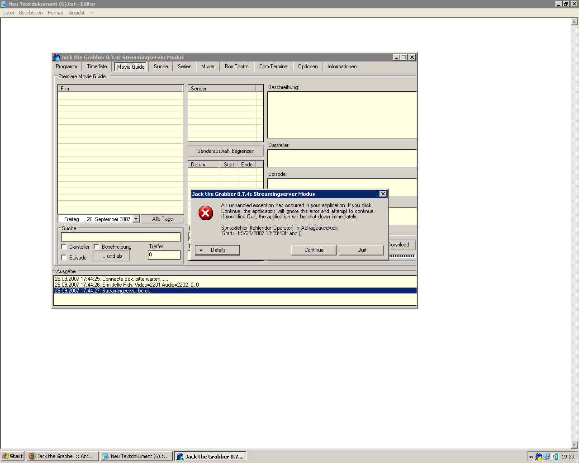The image size is (579, 463).
Task: Open Ansicht menu in Editor
Action: tap(76, 13)
